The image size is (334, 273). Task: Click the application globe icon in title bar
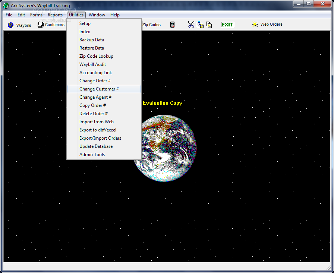coord(6,5)
